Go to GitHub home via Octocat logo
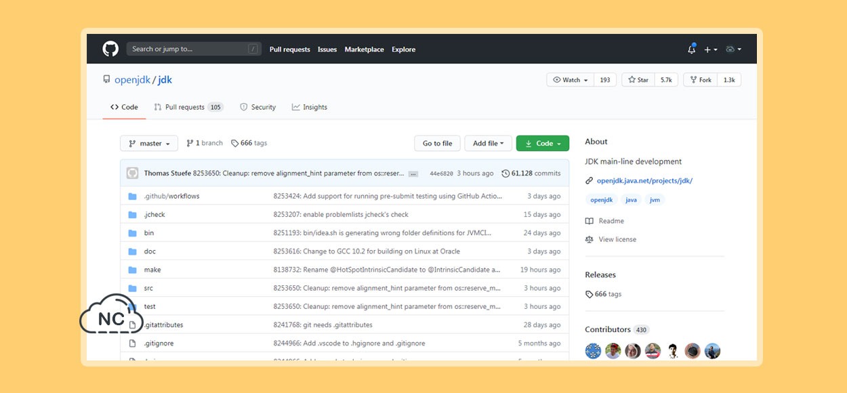 [110, 49]
